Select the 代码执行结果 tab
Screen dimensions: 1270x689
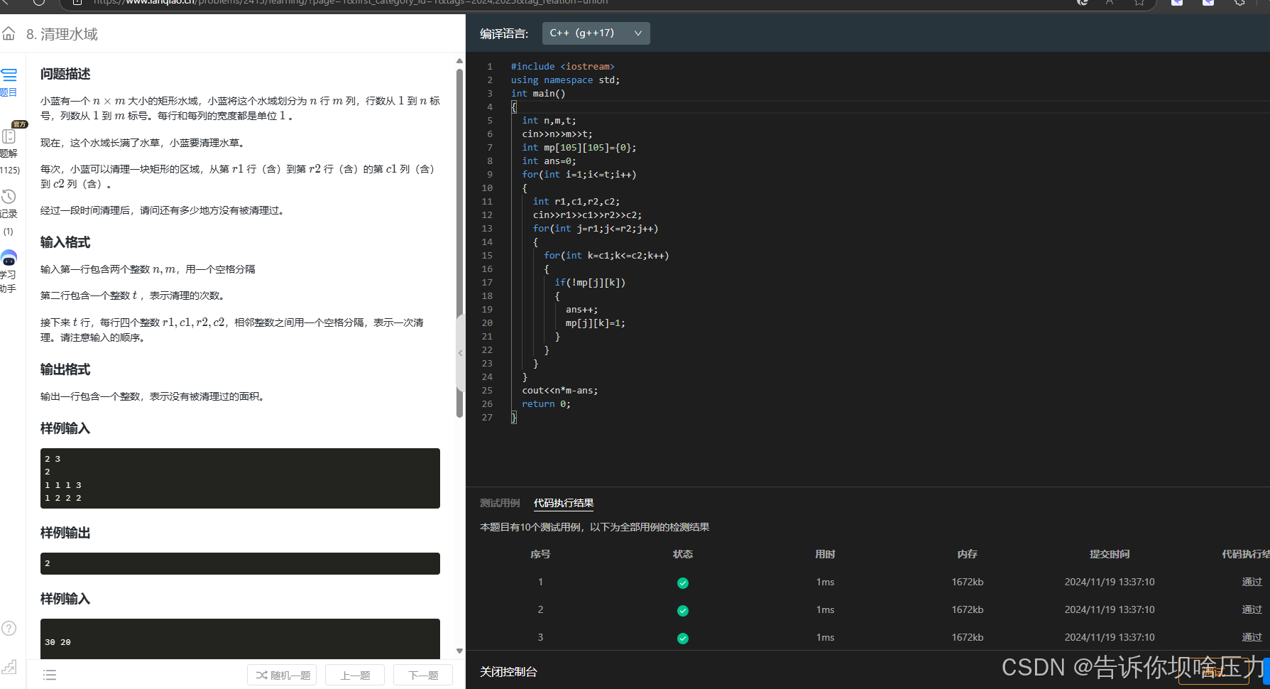tap(564, 503)
